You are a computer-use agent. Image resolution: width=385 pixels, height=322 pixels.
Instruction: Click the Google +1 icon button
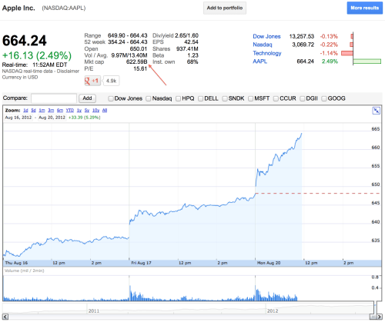(x=92, y=81)
